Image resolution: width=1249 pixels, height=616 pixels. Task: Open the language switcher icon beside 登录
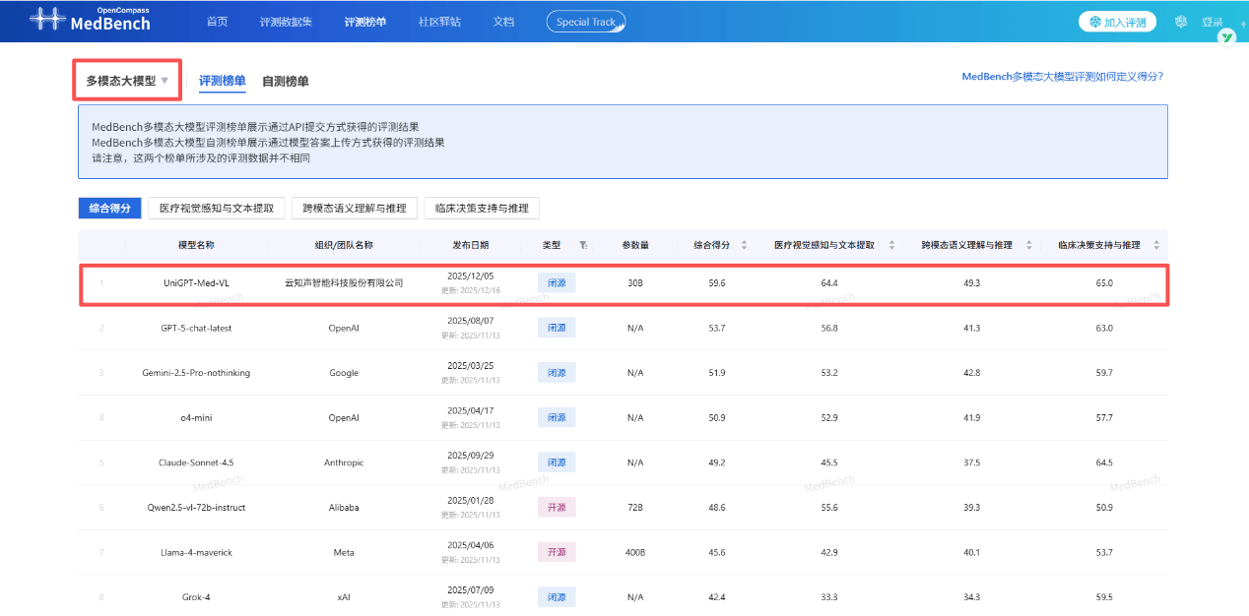point(1180,20)
